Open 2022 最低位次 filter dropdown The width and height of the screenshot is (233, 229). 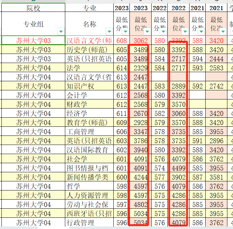185,31
